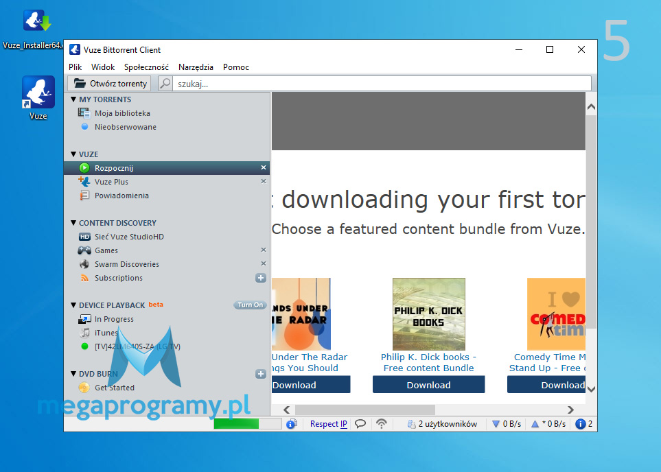Open the Plik menu
Viewport: 661px width, 472px height.
[75, 67]
